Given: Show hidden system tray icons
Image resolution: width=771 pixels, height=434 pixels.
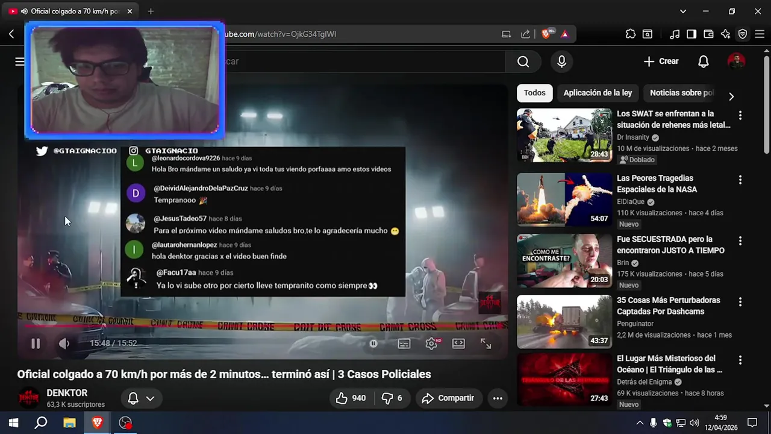Looking at the screenshot, I should click(x=640, y=423).
